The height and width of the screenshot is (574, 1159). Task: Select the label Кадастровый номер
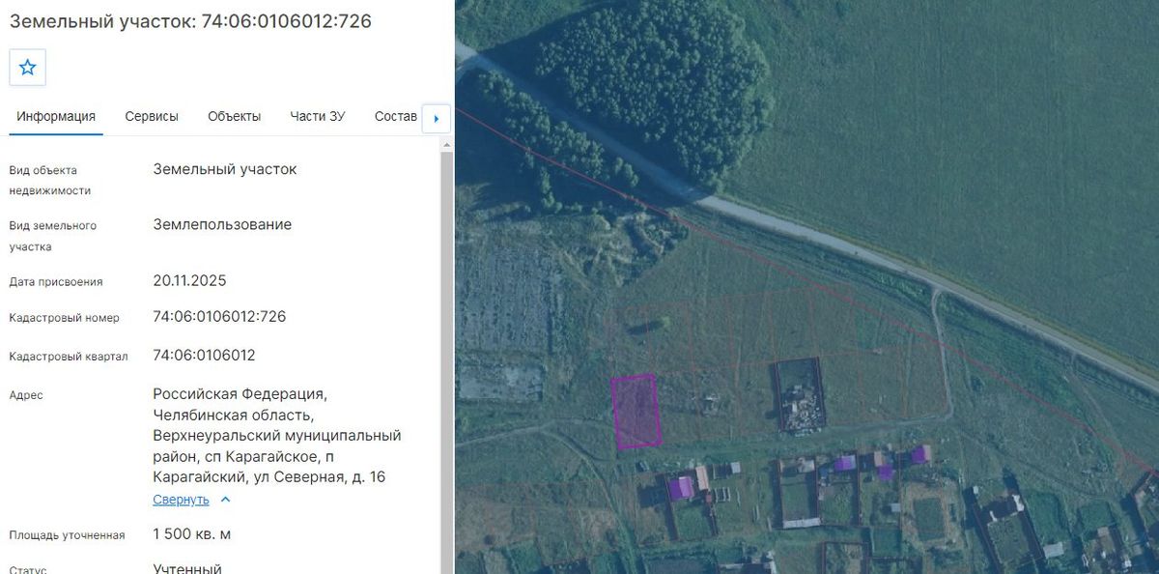point(65,318)
